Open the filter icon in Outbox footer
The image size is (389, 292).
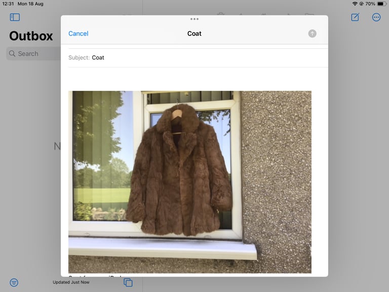click(14, 282)
